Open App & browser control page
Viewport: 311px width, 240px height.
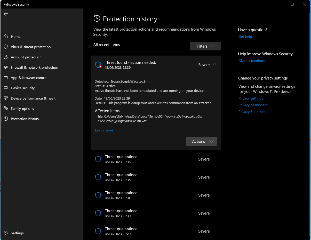[x=29, y=78]
